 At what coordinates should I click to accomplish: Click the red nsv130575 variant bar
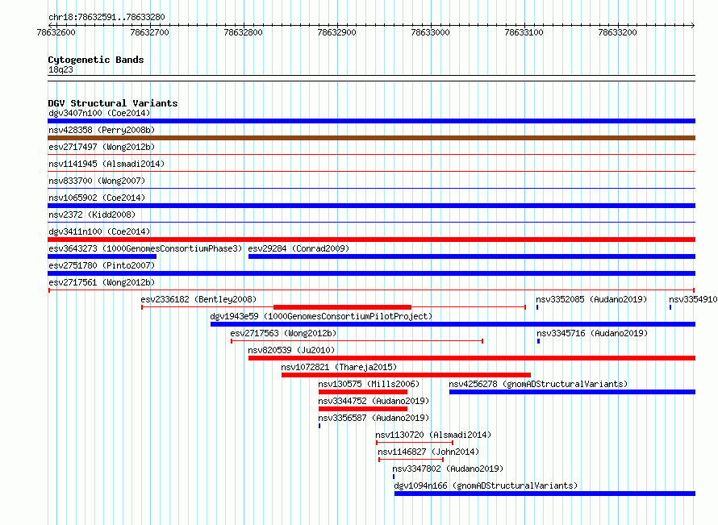[363, 392]
